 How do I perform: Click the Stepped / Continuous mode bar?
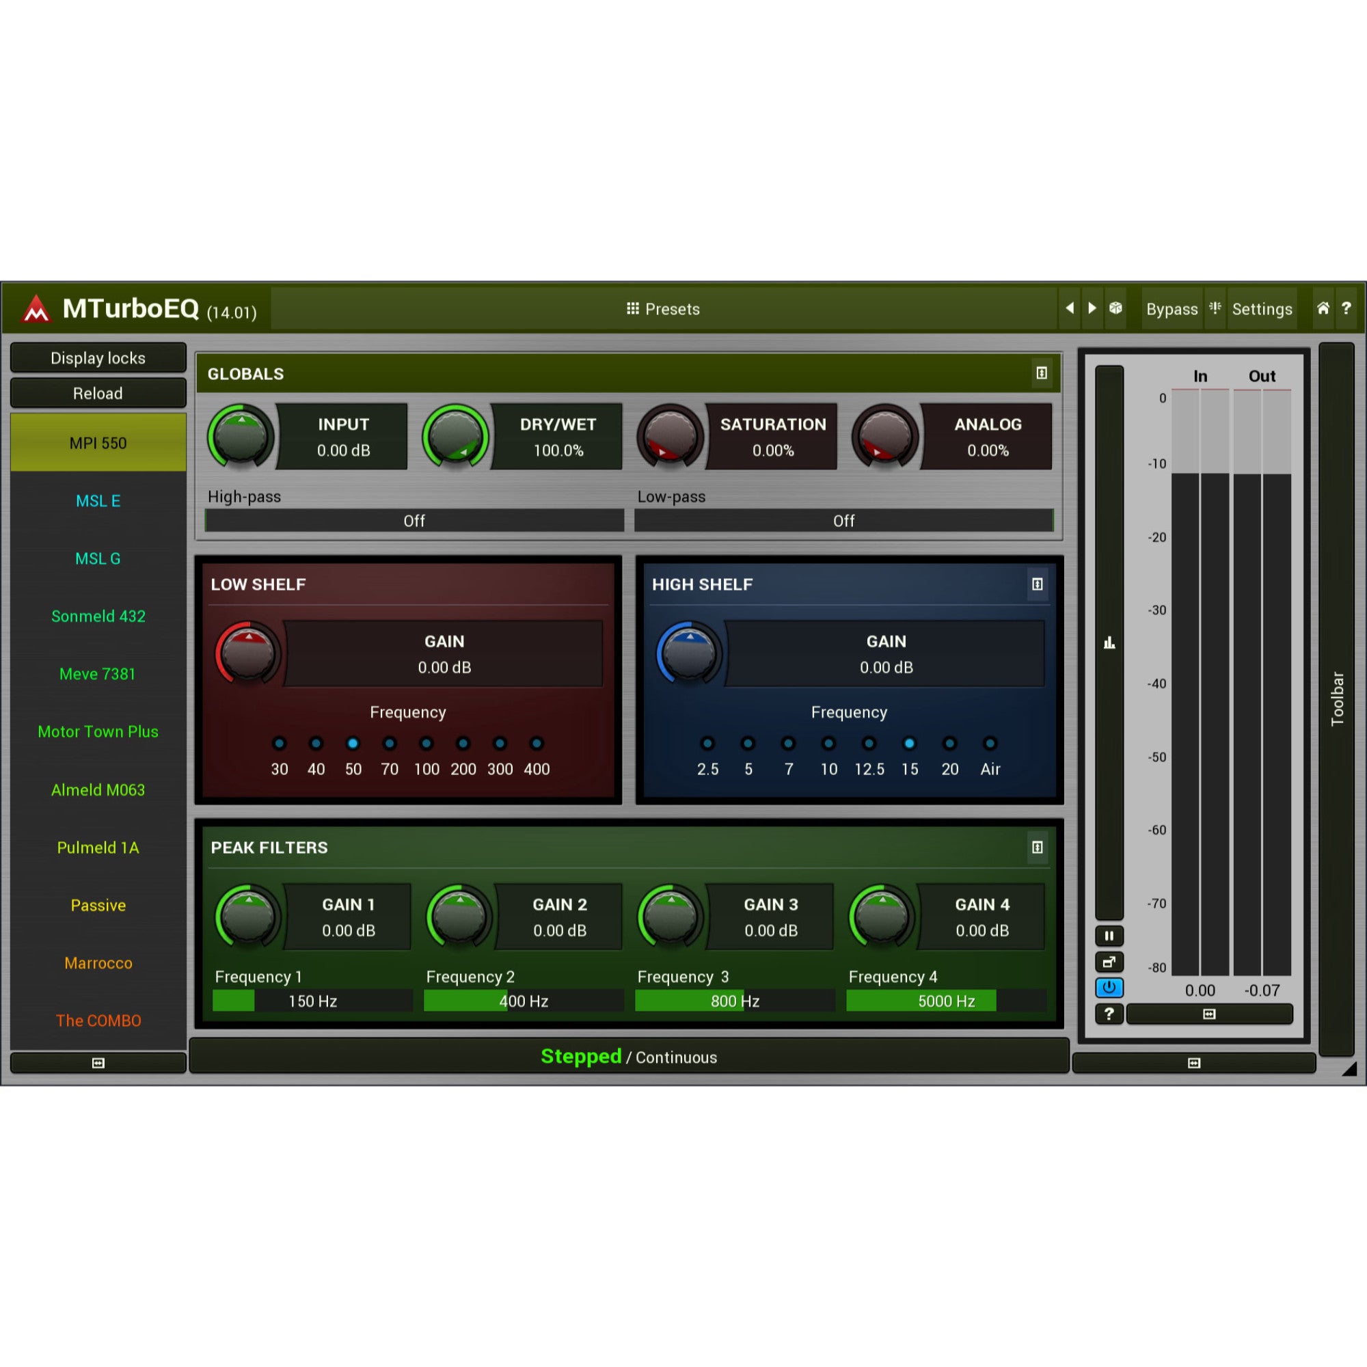(x=629, y=1057)
